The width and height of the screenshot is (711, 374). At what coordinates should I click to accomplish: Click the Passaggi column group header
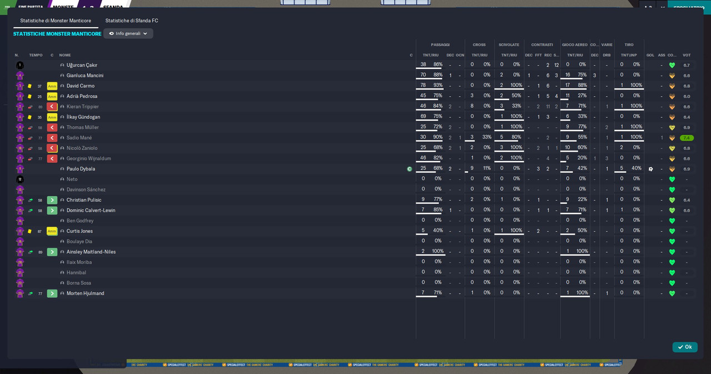(x=440, y=44)
